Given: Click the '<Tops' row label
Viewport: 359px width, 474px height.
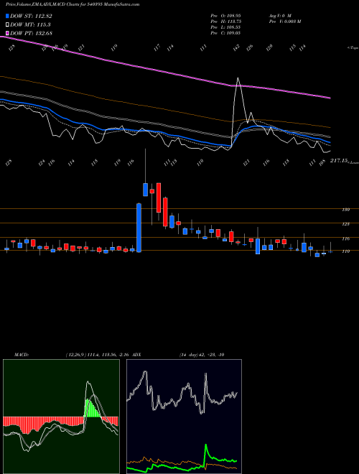Looking at the screenshot, I should click(353, 48).
